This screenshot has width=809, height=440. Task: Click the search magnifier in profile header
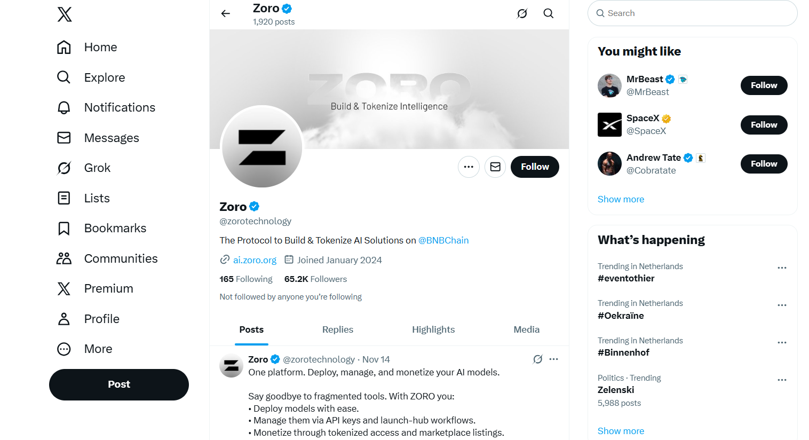coord(548,14)
